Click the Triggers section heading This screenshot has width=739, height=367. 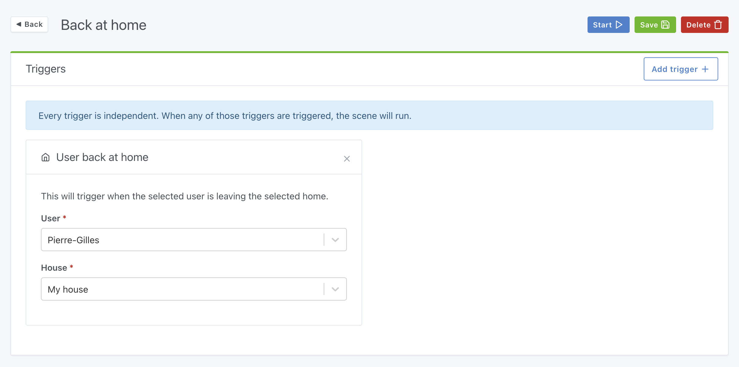coord(46,69)
